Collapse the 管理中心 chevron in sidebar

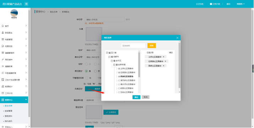pyautogui.click(x=26, y=100)
